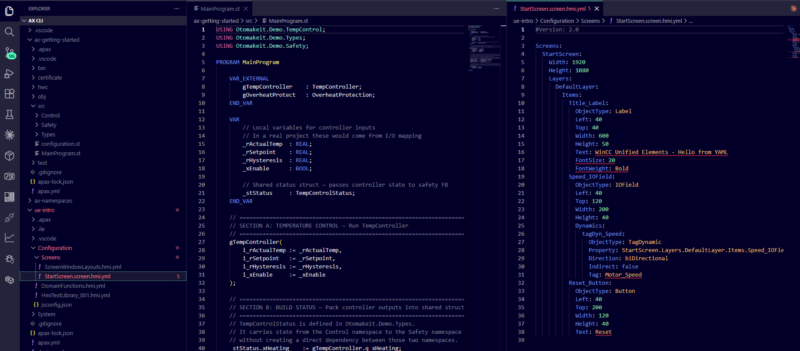Open Run and Debug view
Screen dimensions: 800x351
(9, 73)
